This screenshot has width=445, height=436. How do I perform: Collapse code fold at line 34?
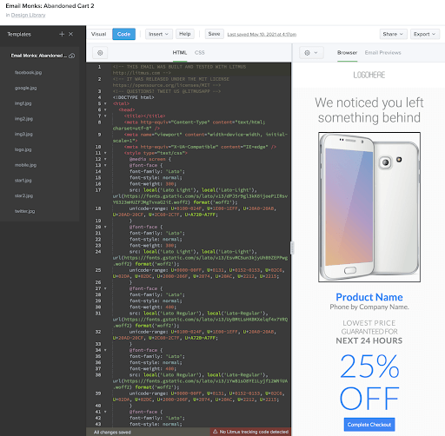click(x=105, y=350)
